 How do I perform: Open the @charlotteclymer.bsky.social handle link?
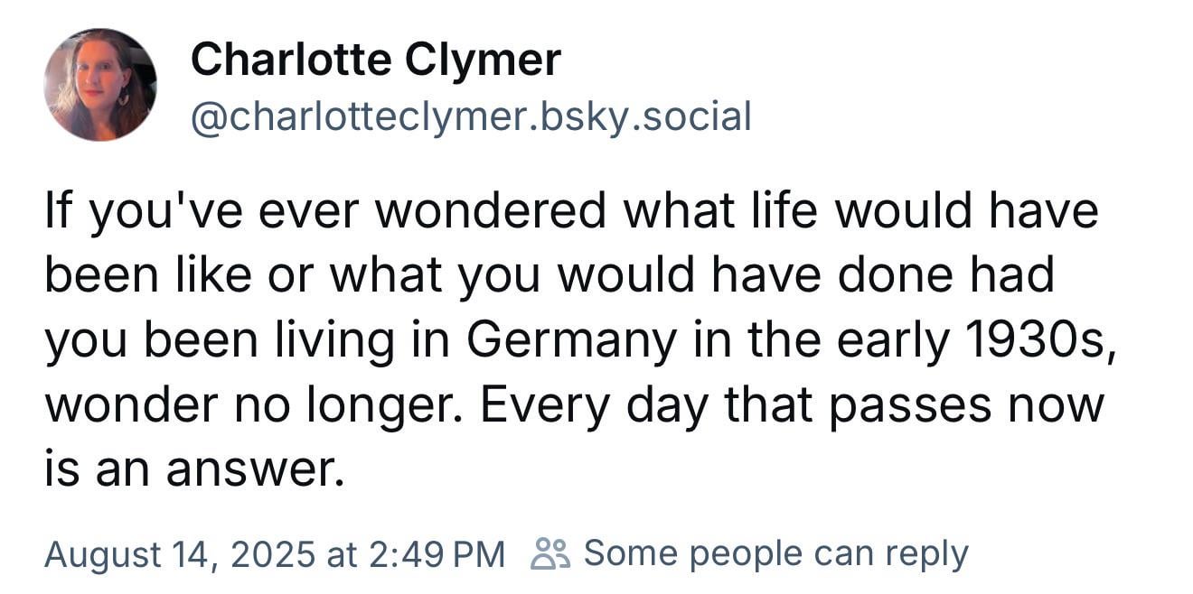point(471,116)
